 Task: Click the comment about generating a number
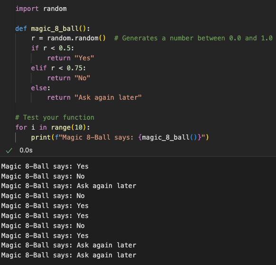tap(193, 38)
